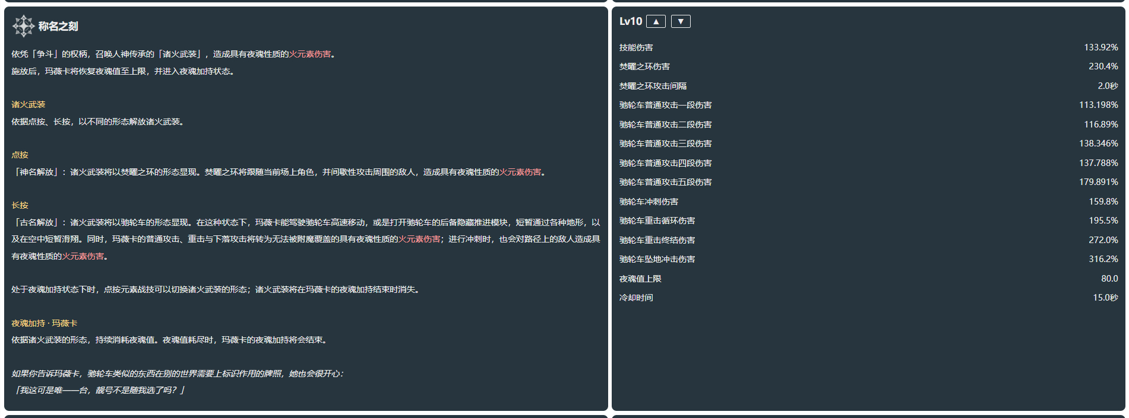Click the 夜魂加持 · 玛薇卡 heading
The height and width of the screenshot is (418, 1129).
[x=45, y=323]
